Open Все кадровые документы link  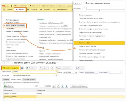point(15,26)
